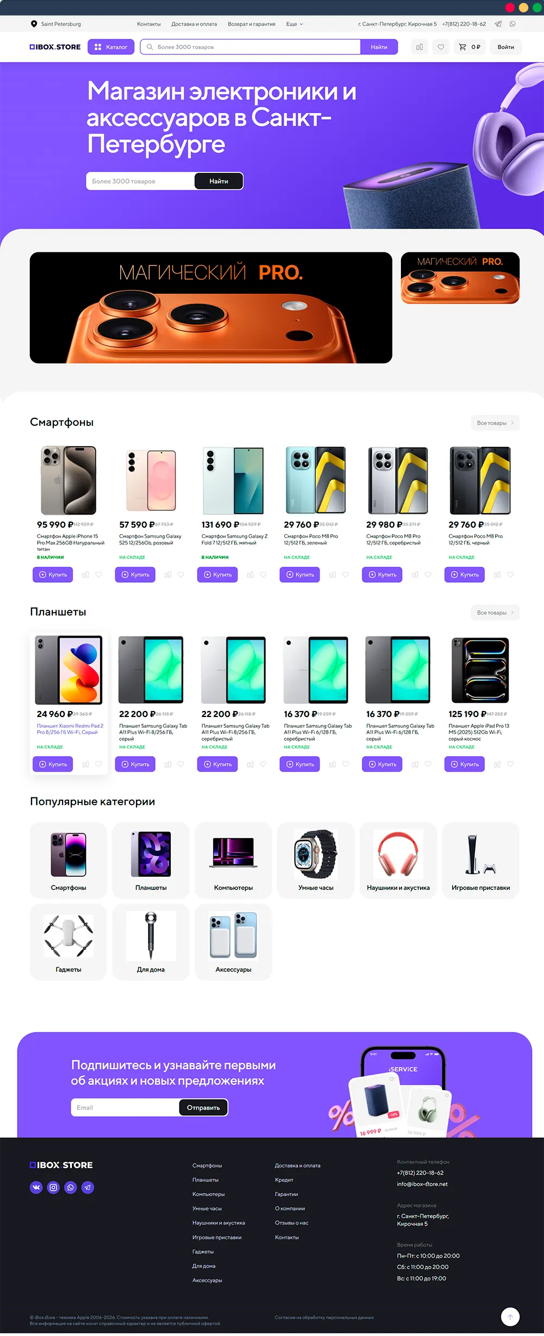Click the Telegram icon in the top bar
The width and height of the screenshot is (544, 1336).
(x=498, y=24)
